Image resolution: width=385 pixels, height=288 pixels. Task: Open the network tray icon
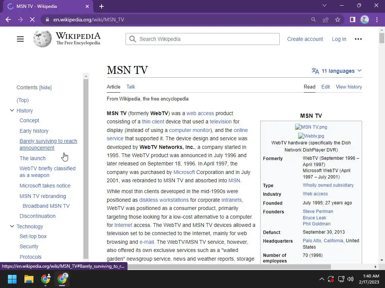(341, 279)
